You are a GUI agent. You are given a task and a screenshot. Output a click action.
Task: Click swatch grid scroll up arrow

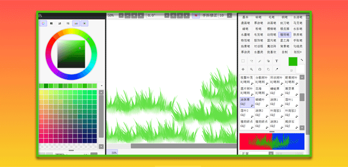click(101, 92)
